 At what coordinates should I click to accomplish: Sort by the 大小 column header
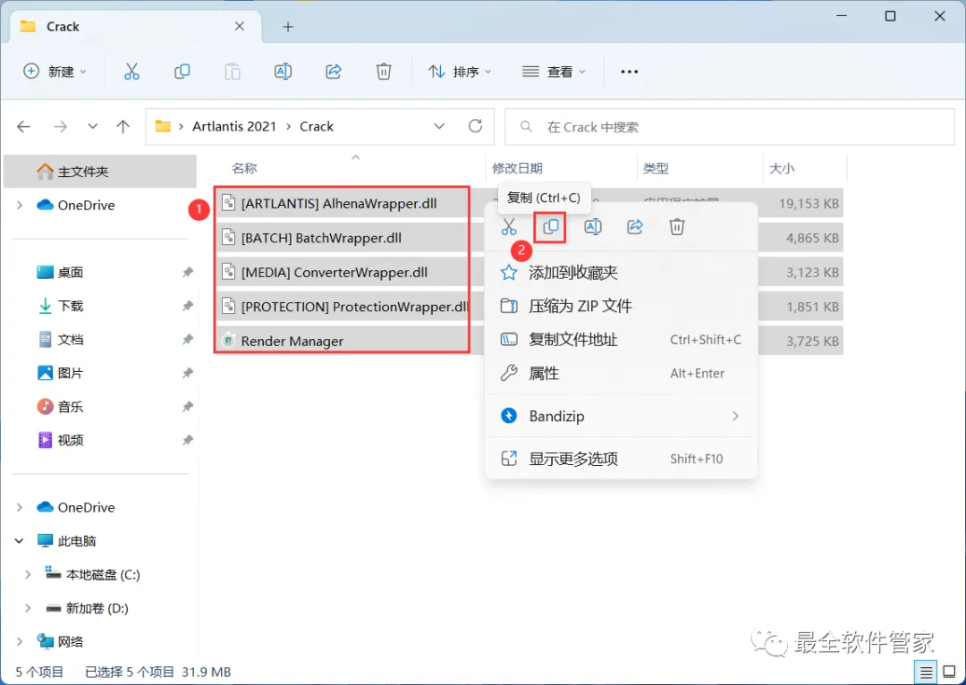[x=781, y=168]
